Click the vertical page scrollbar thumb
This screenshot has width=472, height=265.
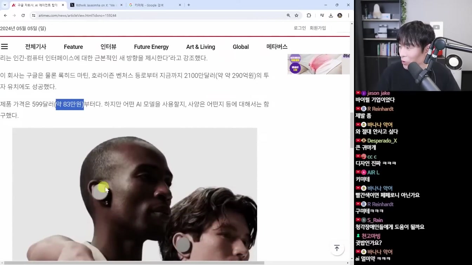[x=352, y=130]
